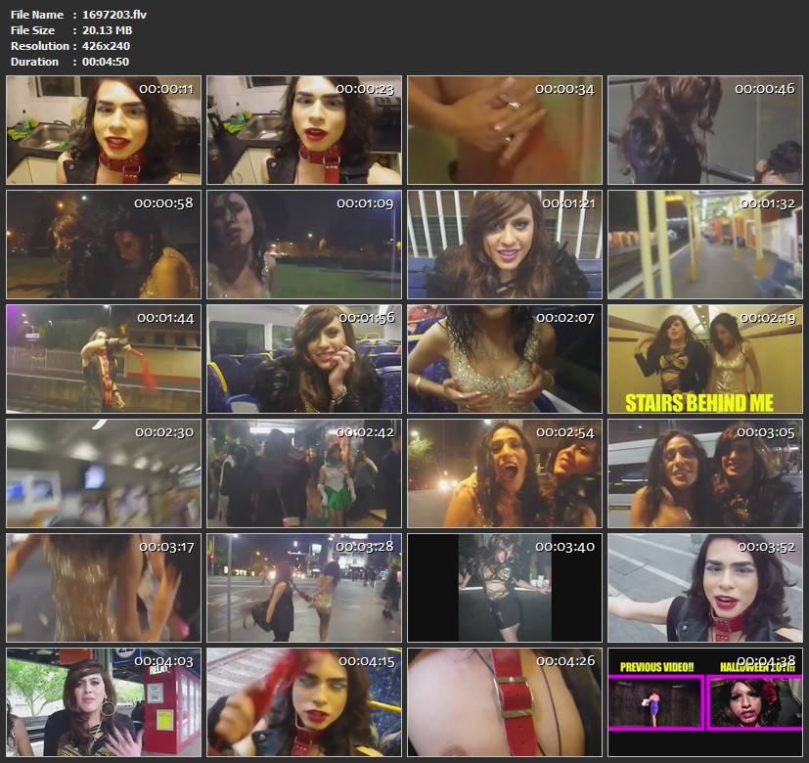Click the 426x240 resolution value
The height and width of the screenshot is (763, 809).
(107, 46)
